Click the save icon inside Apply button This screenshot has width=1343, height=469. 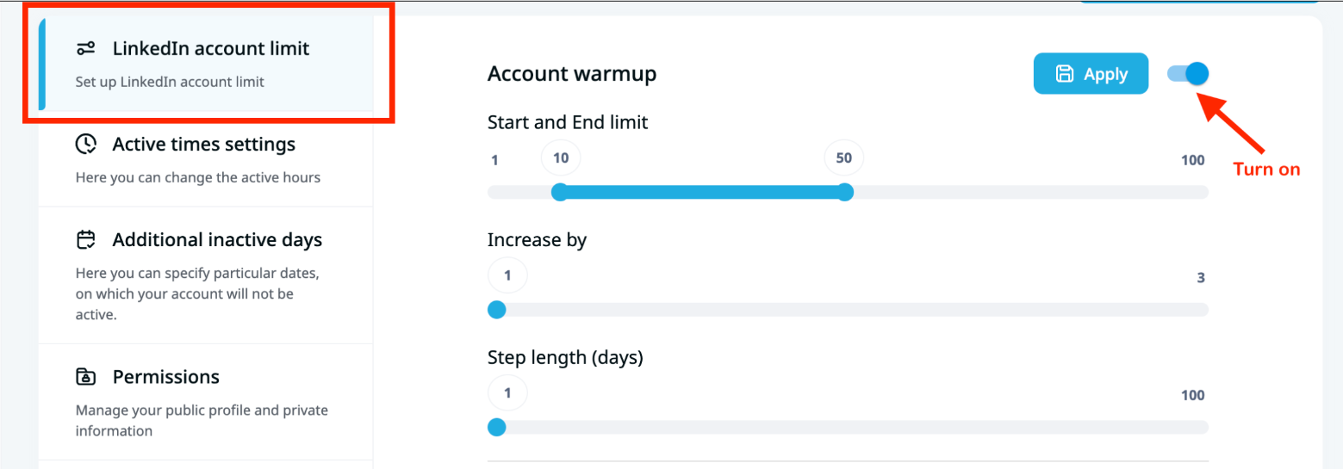pos(1065,74)
